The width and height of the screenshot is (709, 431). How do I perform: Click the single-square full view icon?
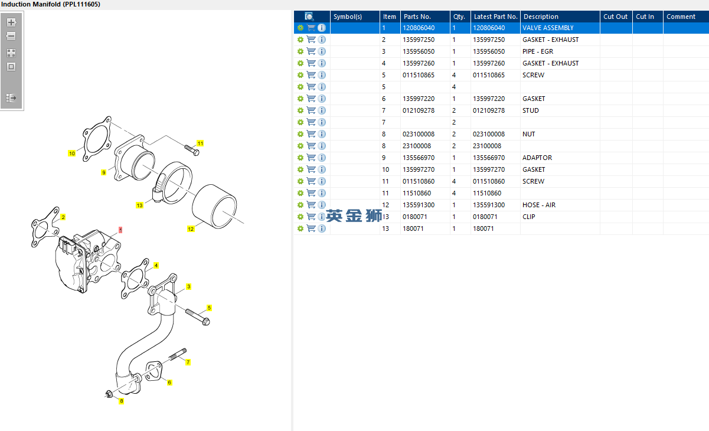11,67
